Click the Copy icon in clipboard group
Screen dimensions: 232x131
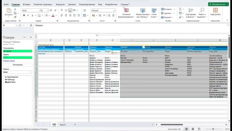coord(15,13)
